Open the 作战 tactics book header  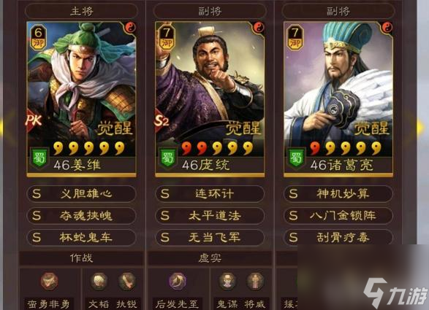[x=81, y=257]
